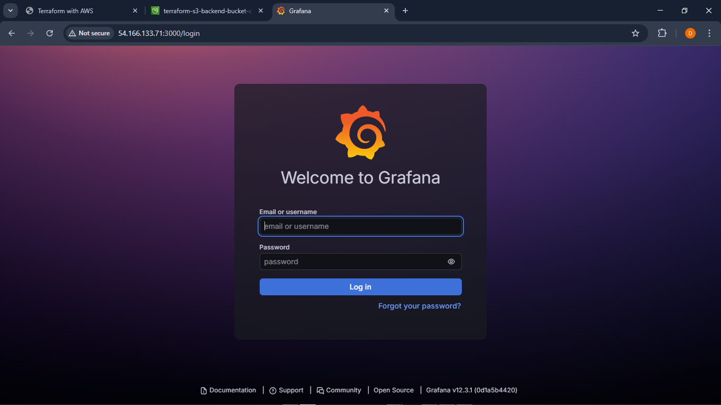Click the back navigation arrow

12,33
